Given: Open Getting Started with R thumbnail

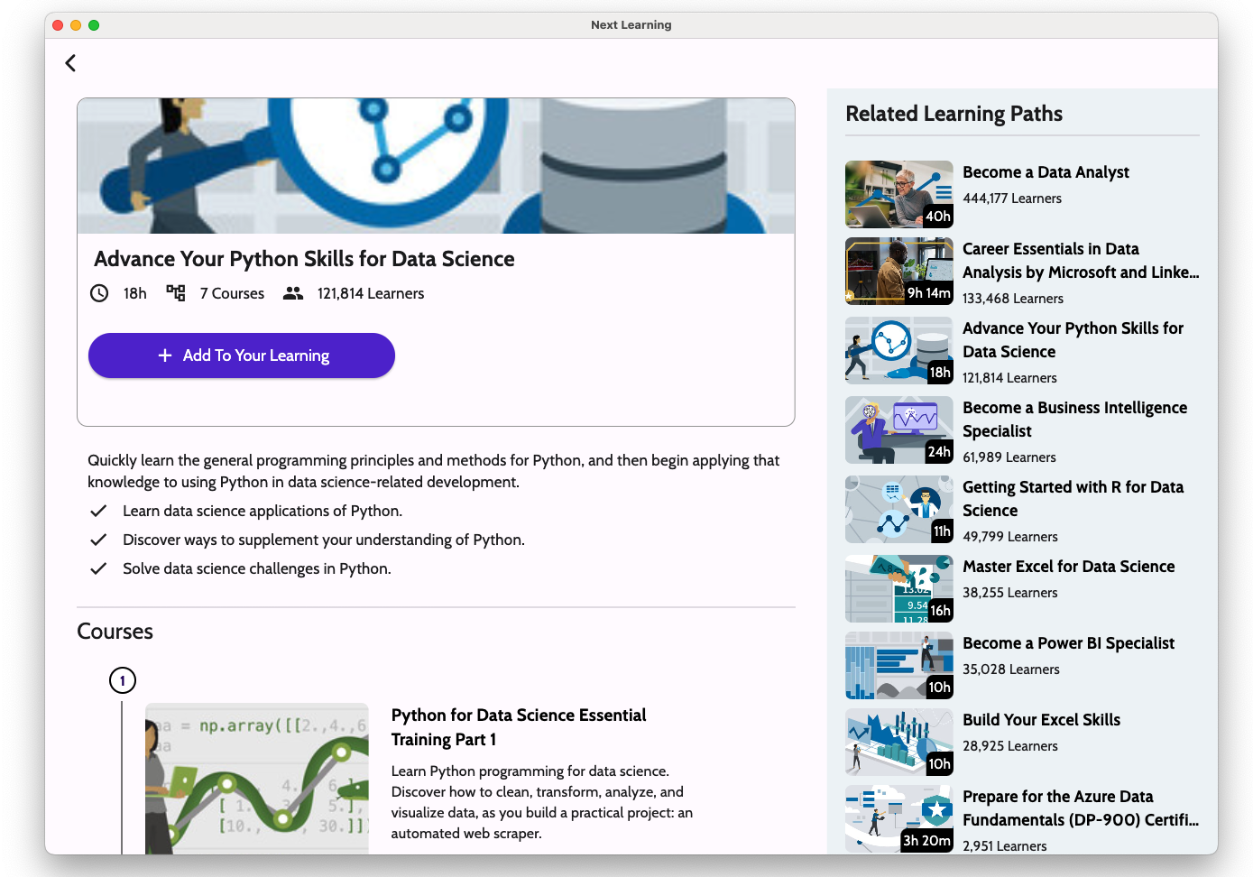Looking at the screenshot, I should pos(898,510).
